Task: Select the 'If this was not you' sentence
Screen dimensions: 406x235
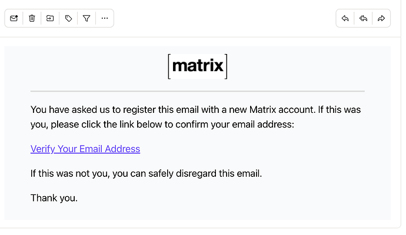Action: coord(146,173)
